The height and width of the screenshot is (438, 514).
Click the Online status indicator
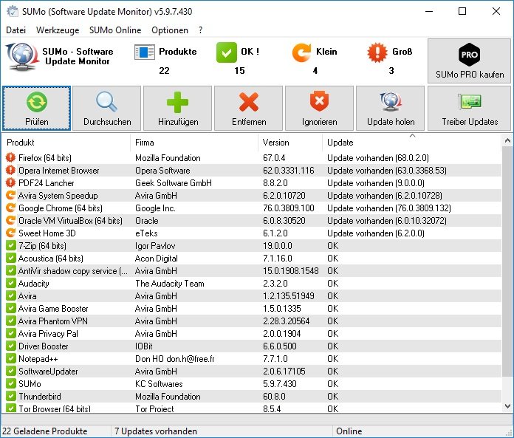coord(349,431)
